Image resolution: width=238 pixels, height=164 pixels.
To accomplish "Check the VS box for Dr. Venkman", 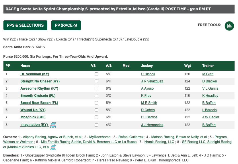I will click(x=96, y=74).
